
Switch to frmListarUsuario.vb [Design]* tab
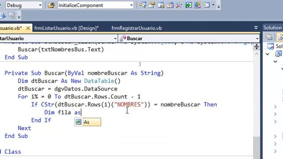click(x=67, y=28)
